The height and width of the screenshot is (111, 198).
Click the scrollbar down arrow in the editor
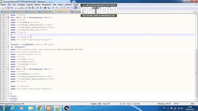(x=196, y=100)
